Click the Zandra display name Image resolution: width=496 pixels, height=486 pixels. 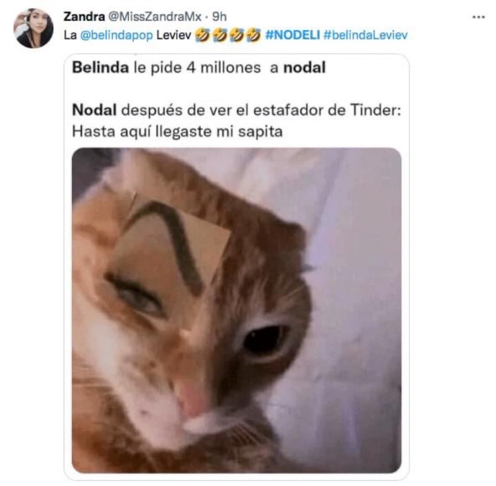pos(84,17)
